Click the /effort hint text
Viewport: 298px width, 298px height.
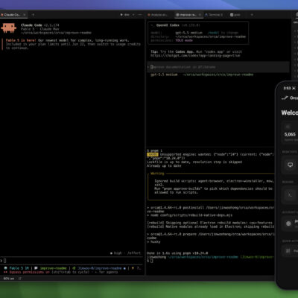(x=134, y=253)
